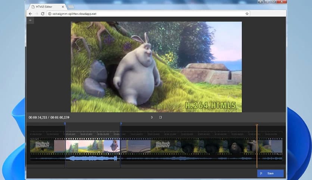Click the address bar URL solveigmm-splitter.cloudapp.net

click(74, 14)
